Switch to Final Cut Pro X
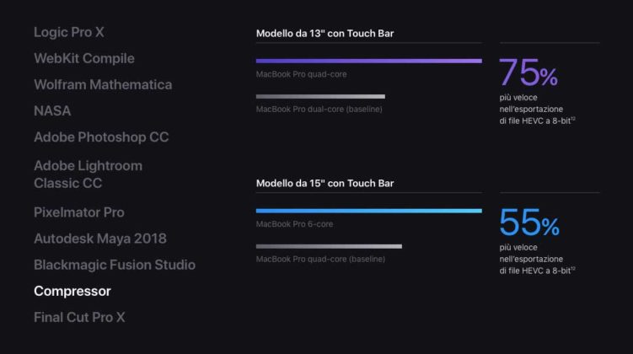The height and width of the screenshot is (354, 633). 79,317
